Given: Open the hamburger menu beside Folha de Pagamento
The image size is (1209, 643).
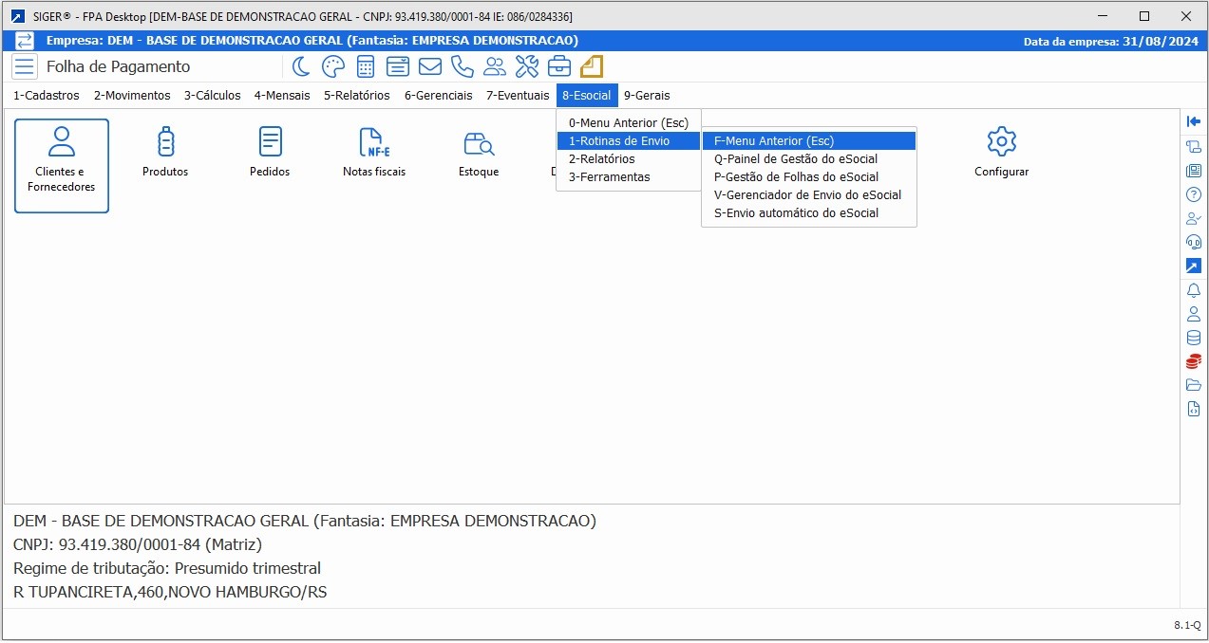Looking at the screenshot, I should tap(25, 66).
